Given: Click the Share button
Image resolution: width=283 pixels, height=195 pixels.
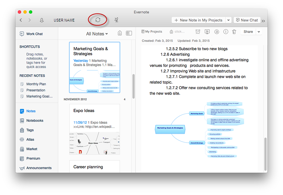Looking at the screenshot, I should click(x=248, y=31).
